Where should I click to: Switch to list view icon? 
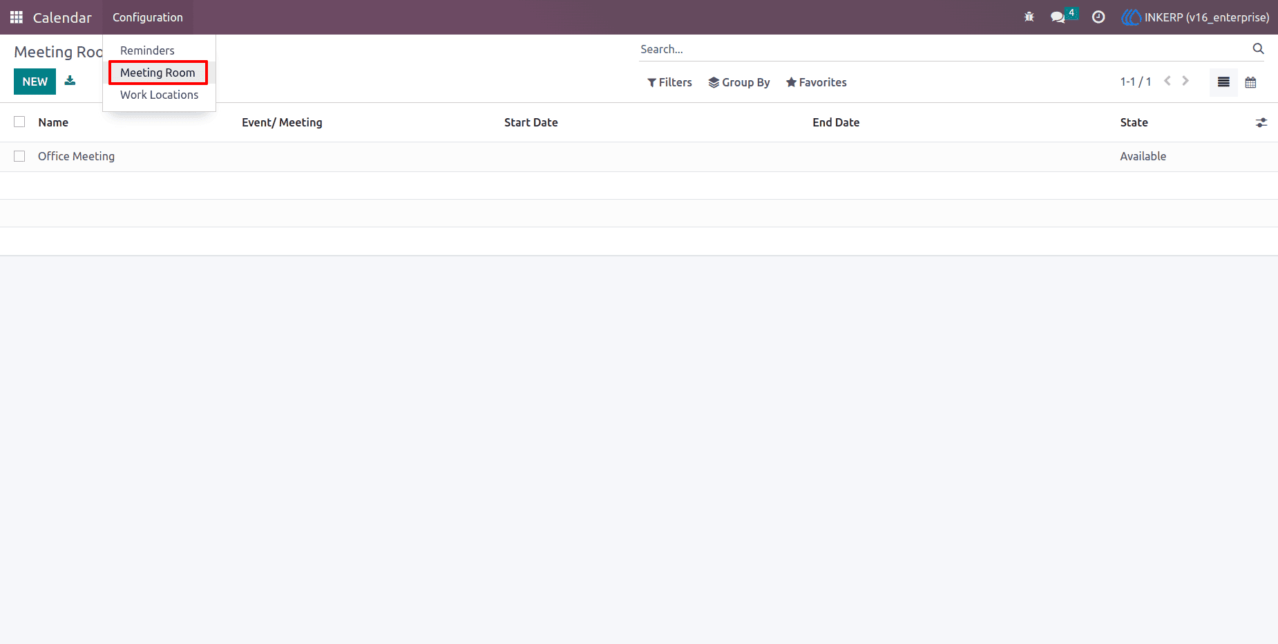click(1223, 82)
